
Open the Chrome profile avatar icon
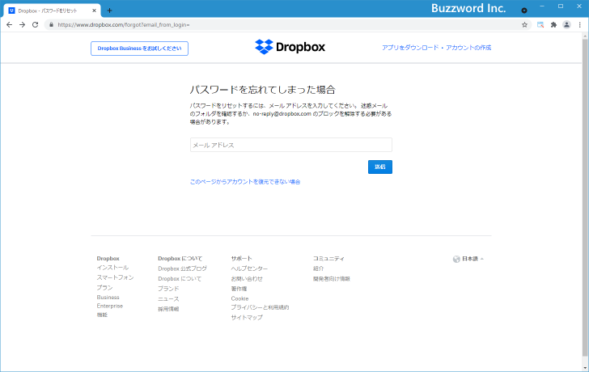point(566,25)
